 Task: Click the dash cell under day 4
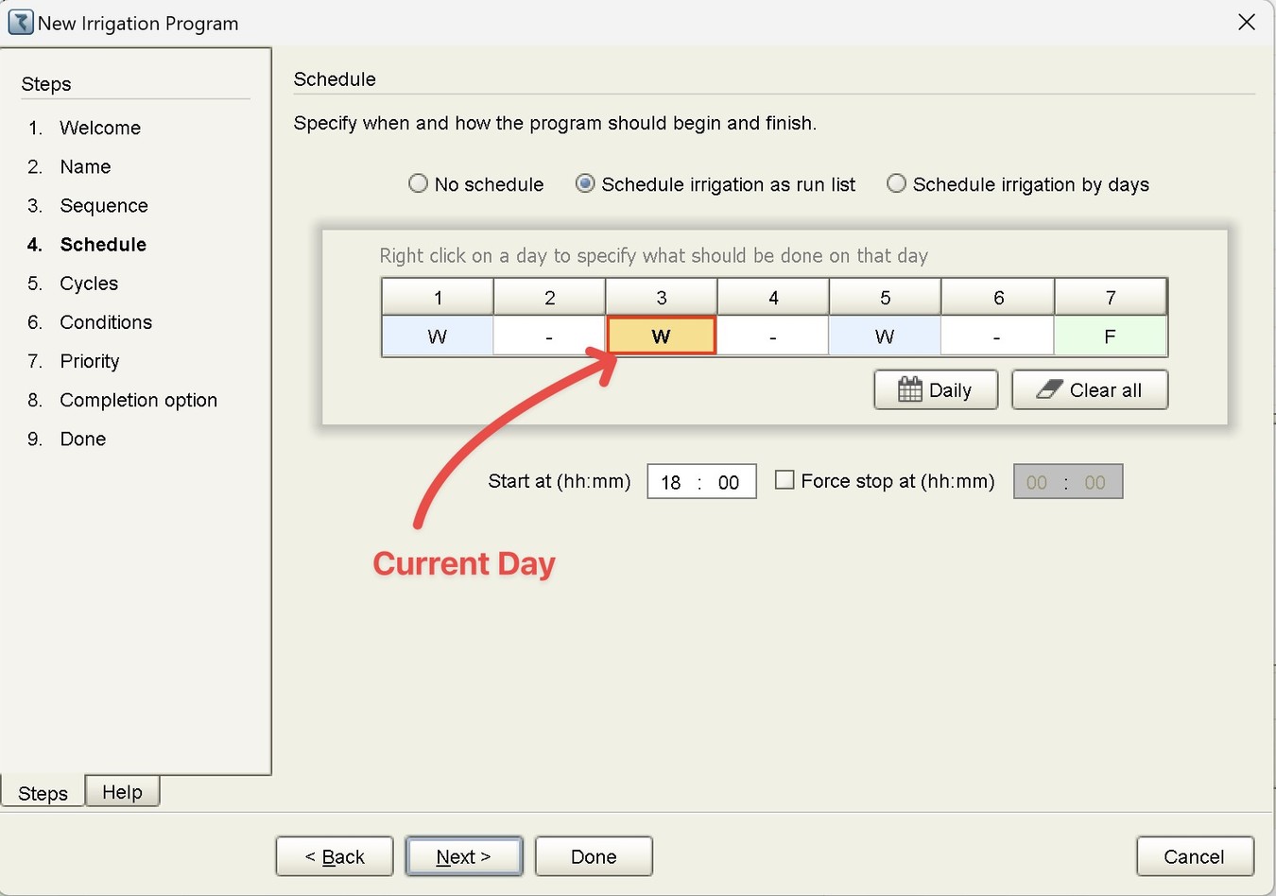[773, 336]
